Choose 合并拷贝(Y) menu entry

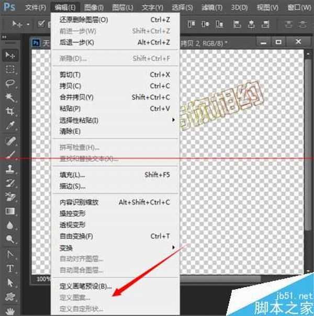tap(115, 97)
